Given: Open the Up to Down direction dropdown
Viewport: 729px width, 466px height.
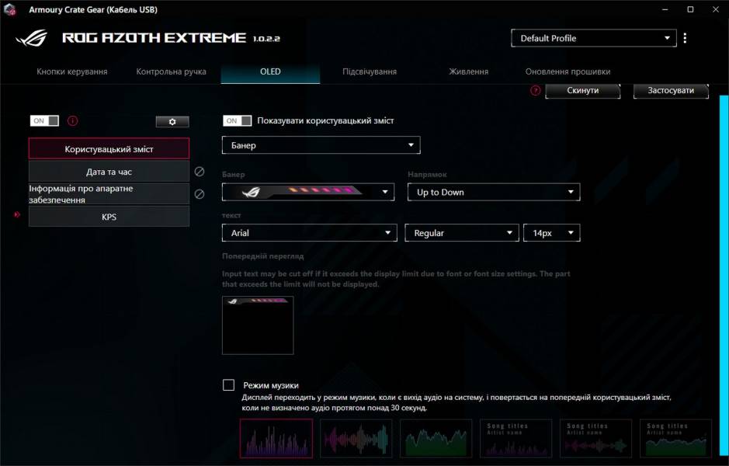Looking at the screenshot, I should [x=494, y=191].
